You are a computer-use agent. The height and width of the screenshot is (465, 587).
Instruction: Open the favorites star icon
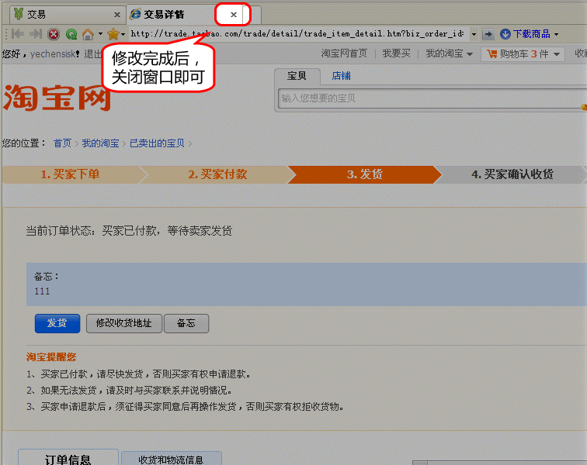(x=113, y=34)
